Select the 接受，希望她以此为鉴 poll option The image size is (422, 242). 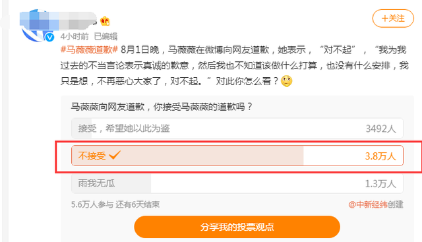[237, 128]
